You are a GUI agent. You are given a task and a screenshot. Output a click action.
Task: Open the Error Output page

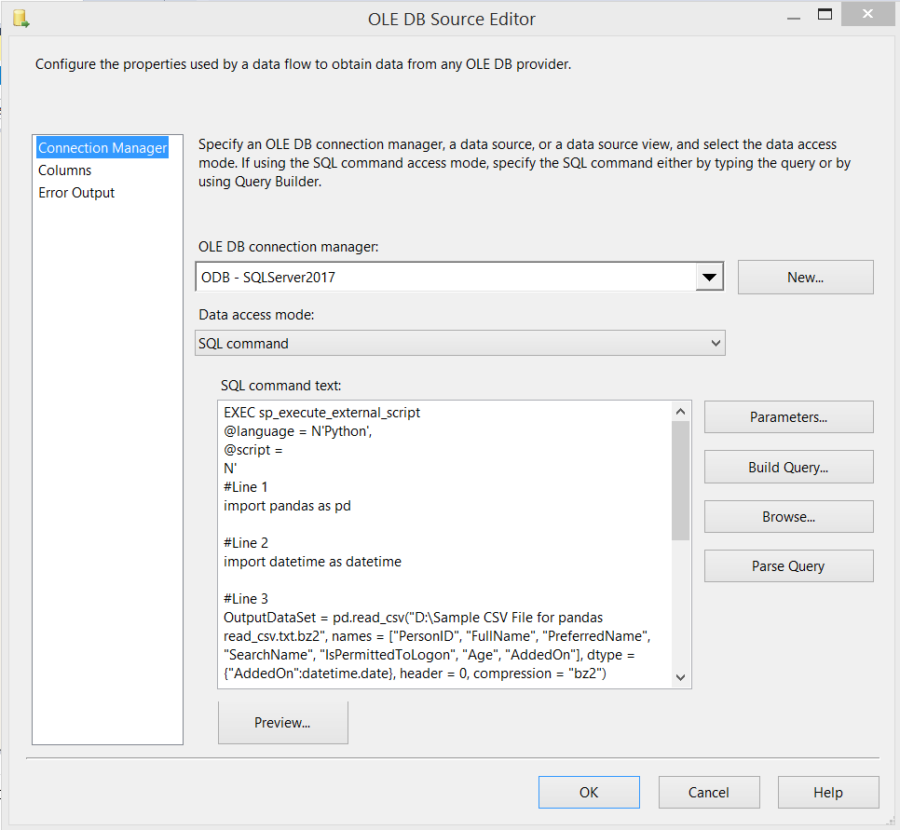[76, 193]
